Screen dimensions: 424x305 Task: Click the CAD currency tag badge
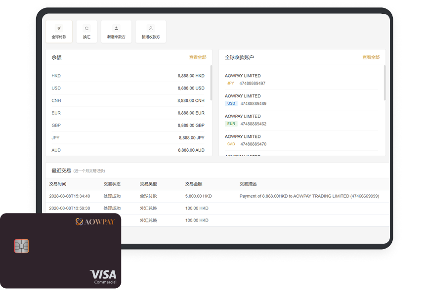(231, 144)
